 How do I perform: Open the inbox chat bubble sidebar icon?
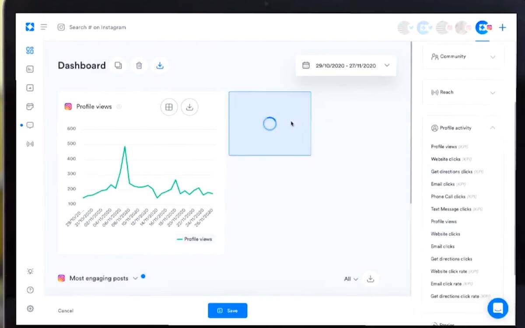30,125
